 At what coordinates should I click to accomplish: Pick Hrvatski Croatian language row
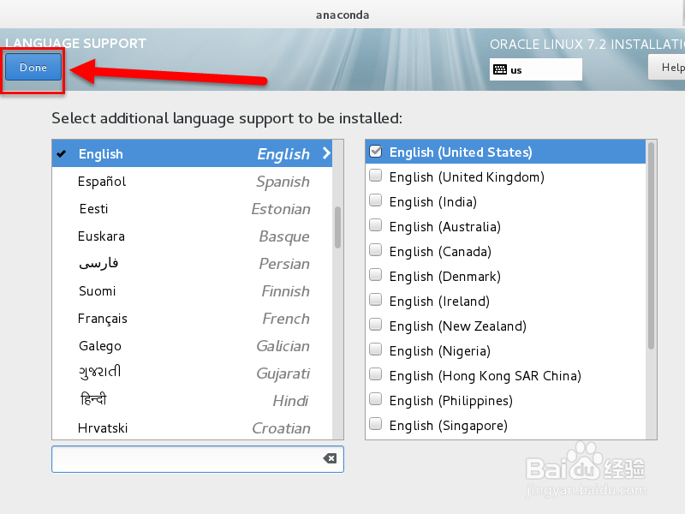[192, 427]
